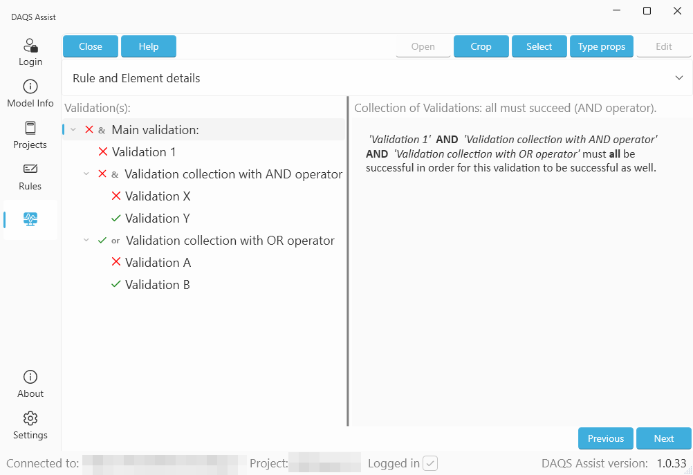693x475 pixels.
Task: Toggle the Logged in checkbox
Action: (x=430, y=463)
